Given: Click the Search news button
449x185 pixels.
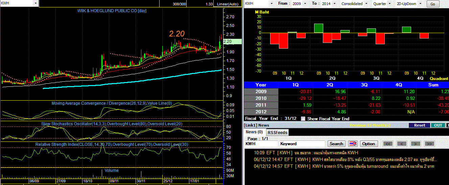Looking at the screenshot, I should [x=336, y=143].
